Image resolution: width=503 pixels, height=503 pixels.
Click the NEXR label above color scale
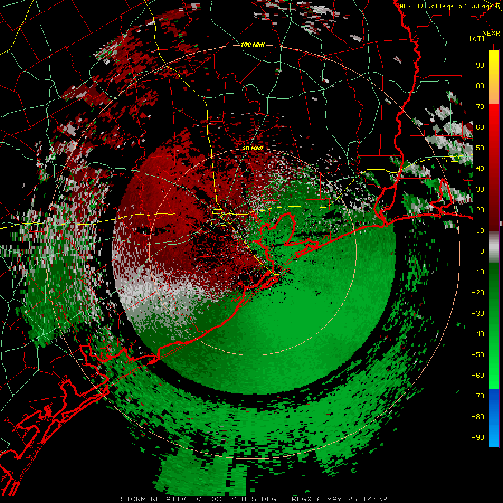pyautogui.click(x=491, y=34)
